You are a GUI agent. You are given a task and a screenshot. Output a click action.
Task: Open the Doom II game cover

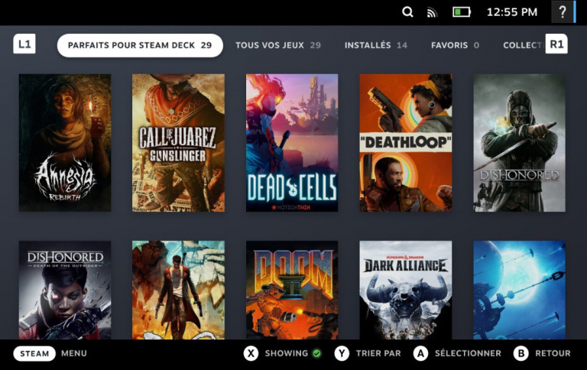(292, 290)
